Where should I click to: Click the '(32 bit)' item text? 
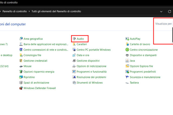tap(4, 66)
